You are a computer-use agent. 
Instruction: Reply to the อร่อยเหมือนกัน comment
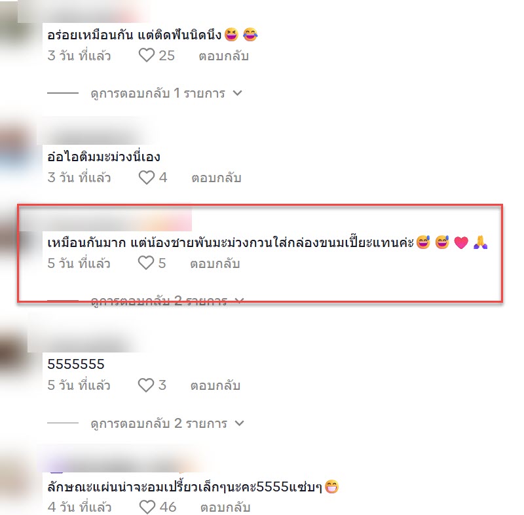[223, 56]
